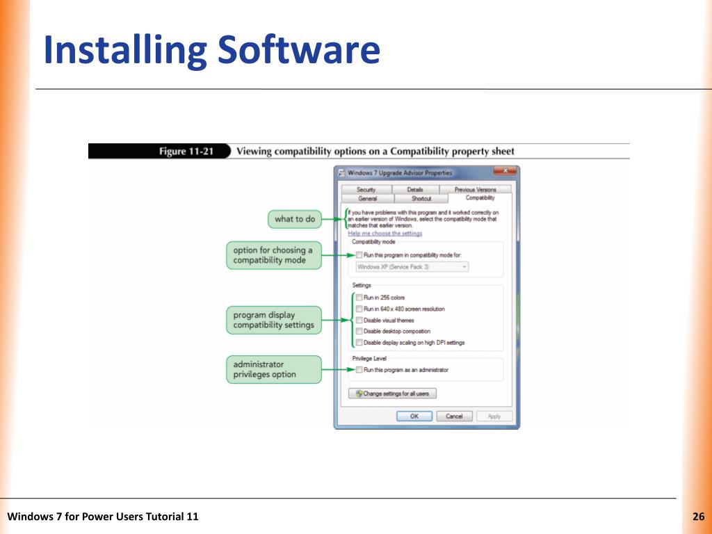The image size is (712, 534).
Task: Click the Compatibility mode group label
Action: [x=373, y=242]
